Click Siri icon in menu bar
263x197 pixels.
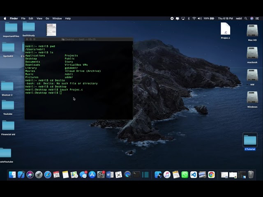point(252,18)
